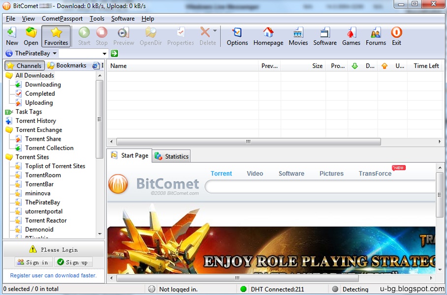447x295 pixels.
Task: Sort the task list by Name column
Action: 183,66
